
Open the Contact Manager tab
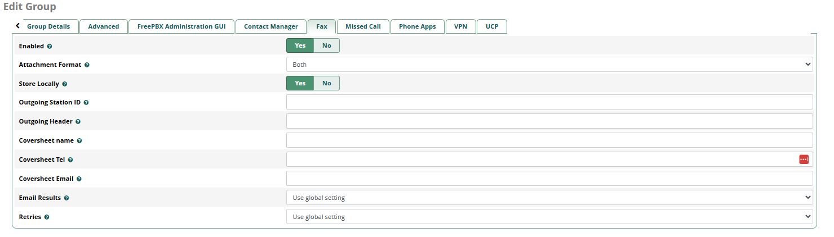[x=270, y=26]
